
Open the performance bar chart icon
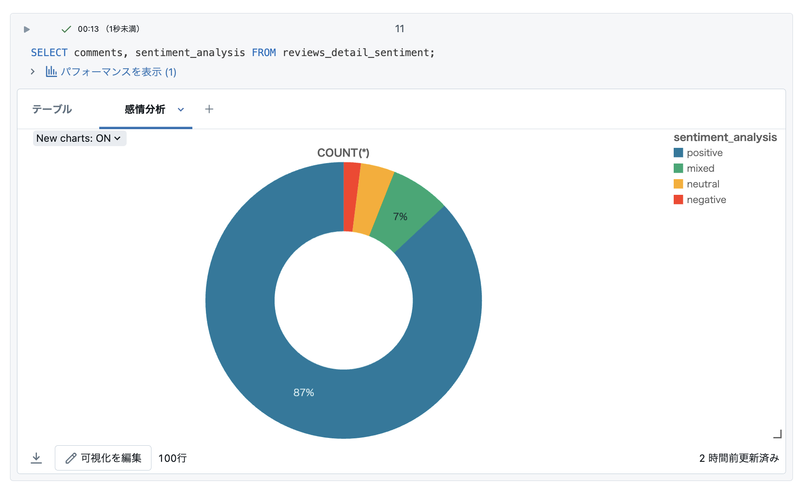[x=51, y=71]
